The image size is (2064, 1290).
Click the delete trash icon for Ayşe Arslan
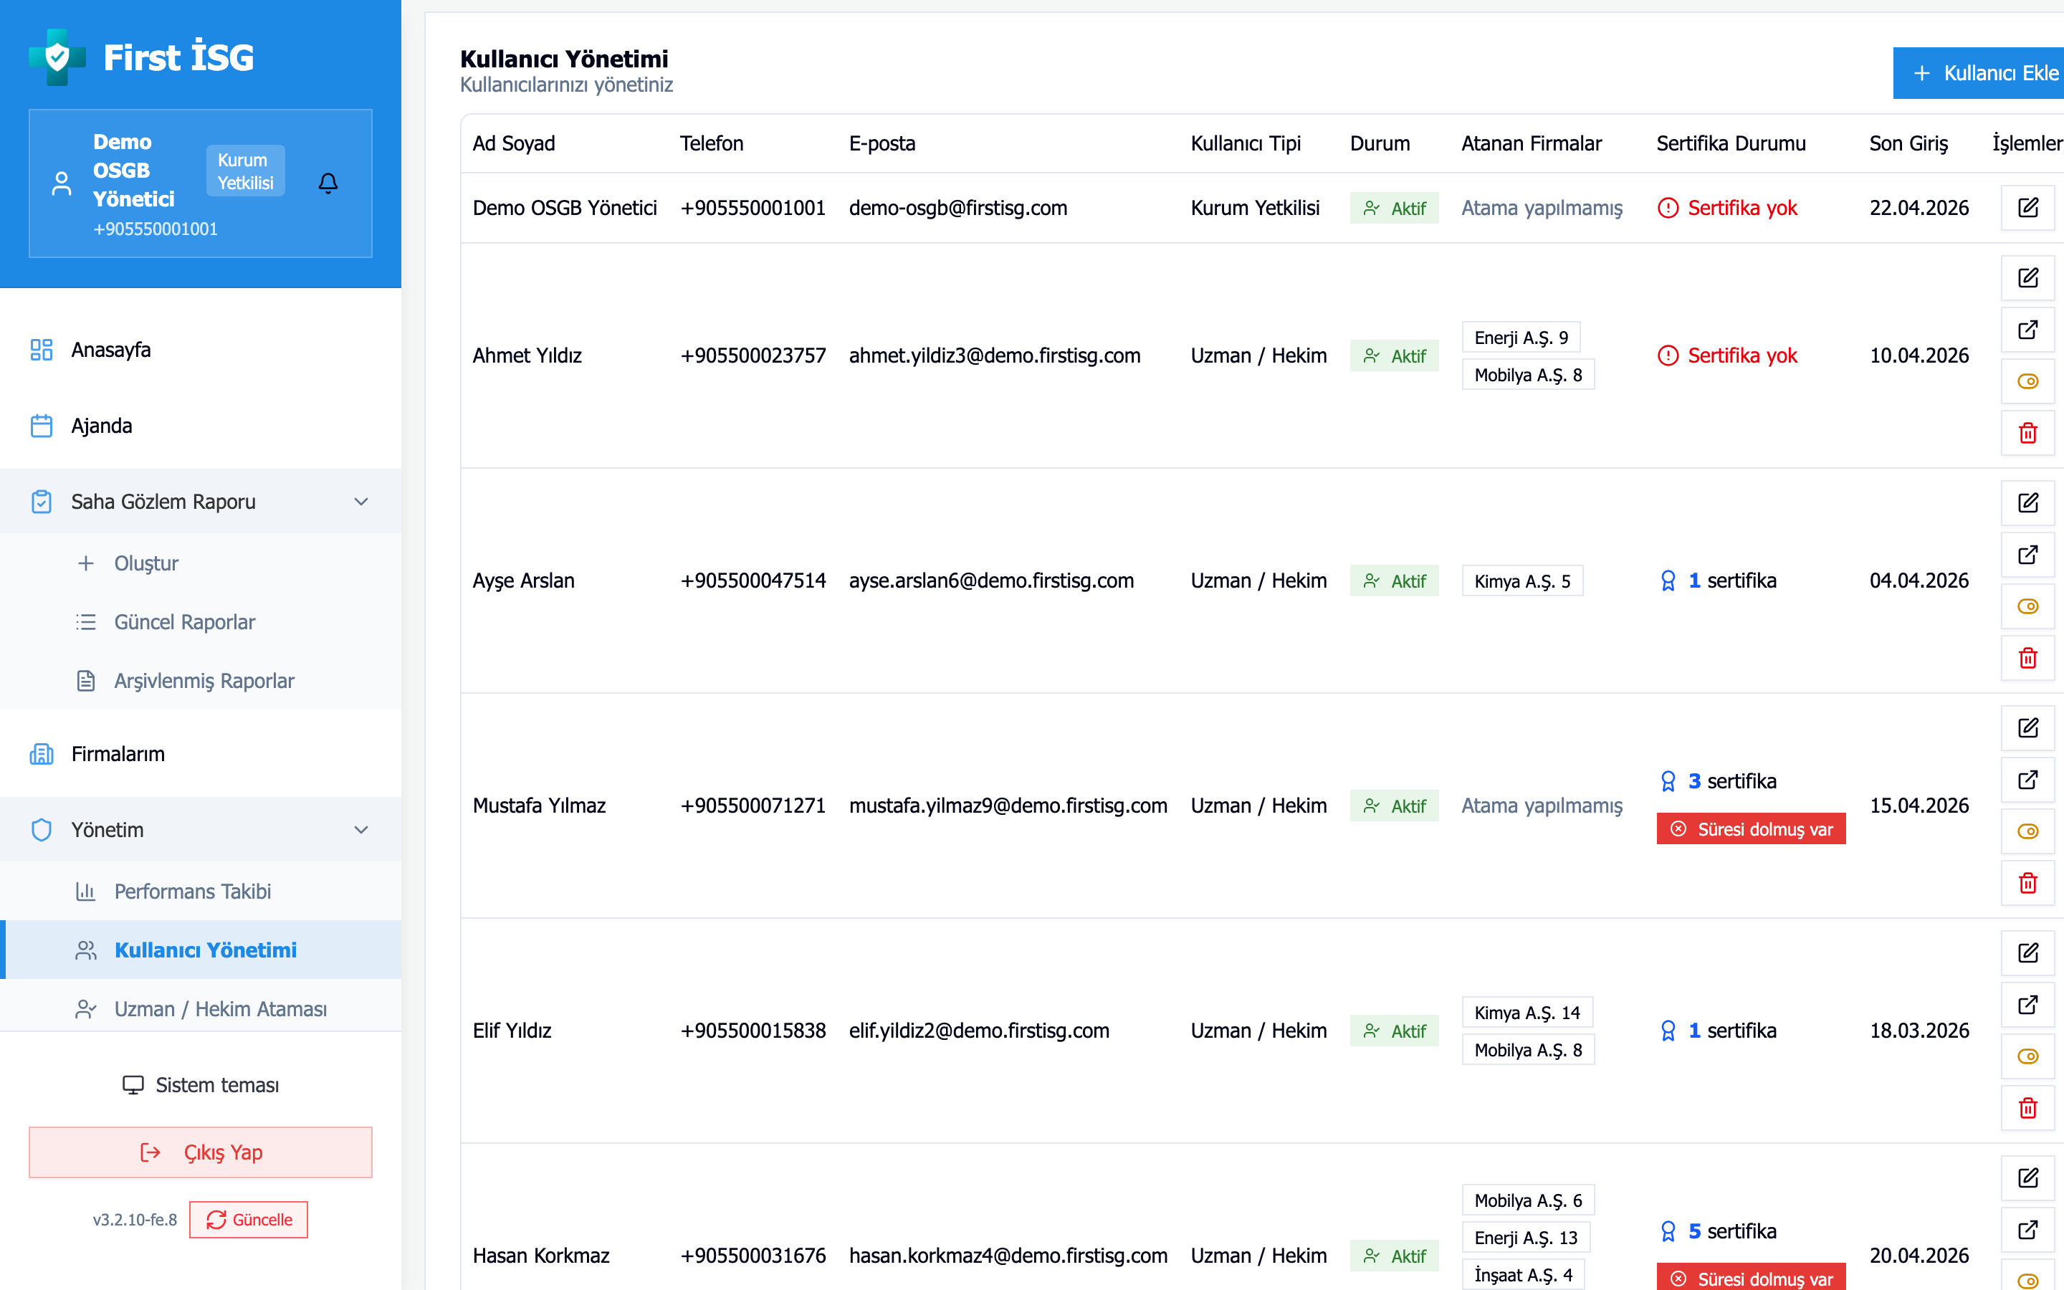pos(2027,658)
